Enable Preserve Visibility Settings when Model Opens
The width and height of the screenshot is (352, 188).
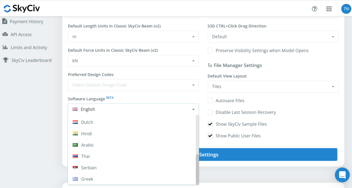tap(210, 51)
